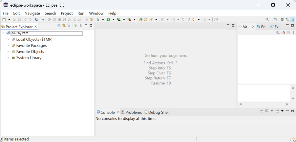Screen dimensions: 296x142
Task: Click the Open Console icon in Console view
Action: 277,111
